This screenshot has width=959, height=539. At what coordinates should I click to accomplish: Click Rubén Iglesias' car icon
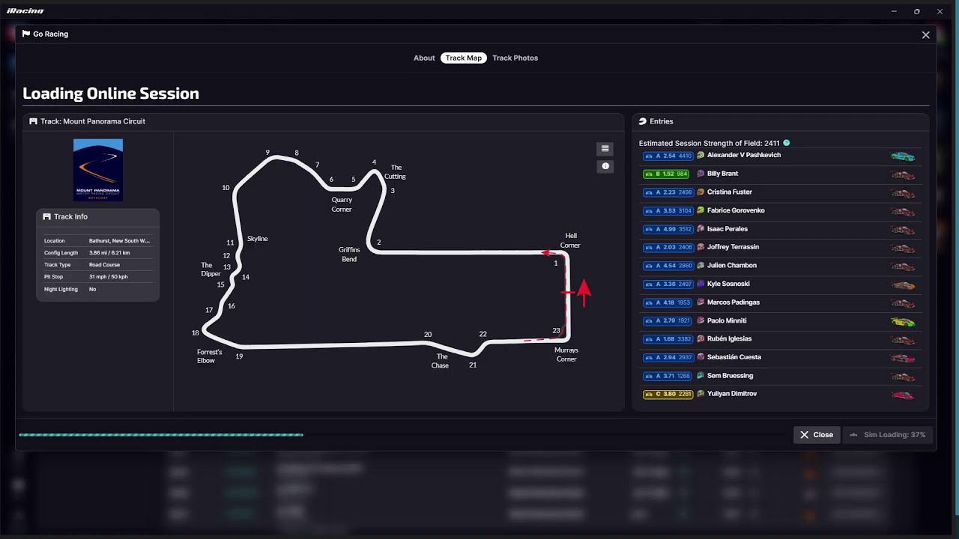coord(903,340)
